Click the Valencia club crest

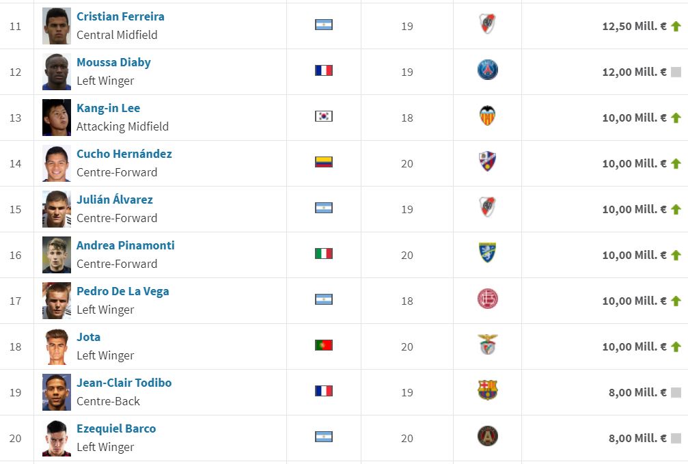click(487, 116)
